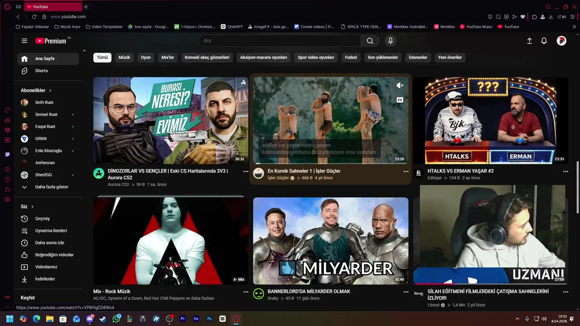Open Photoshop from the Windows taskbar
This screenshot has height=326, width=580.
[209, 319]
